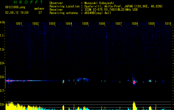
Task: Click the 1007 time axis marker
Action: (118, 24)
